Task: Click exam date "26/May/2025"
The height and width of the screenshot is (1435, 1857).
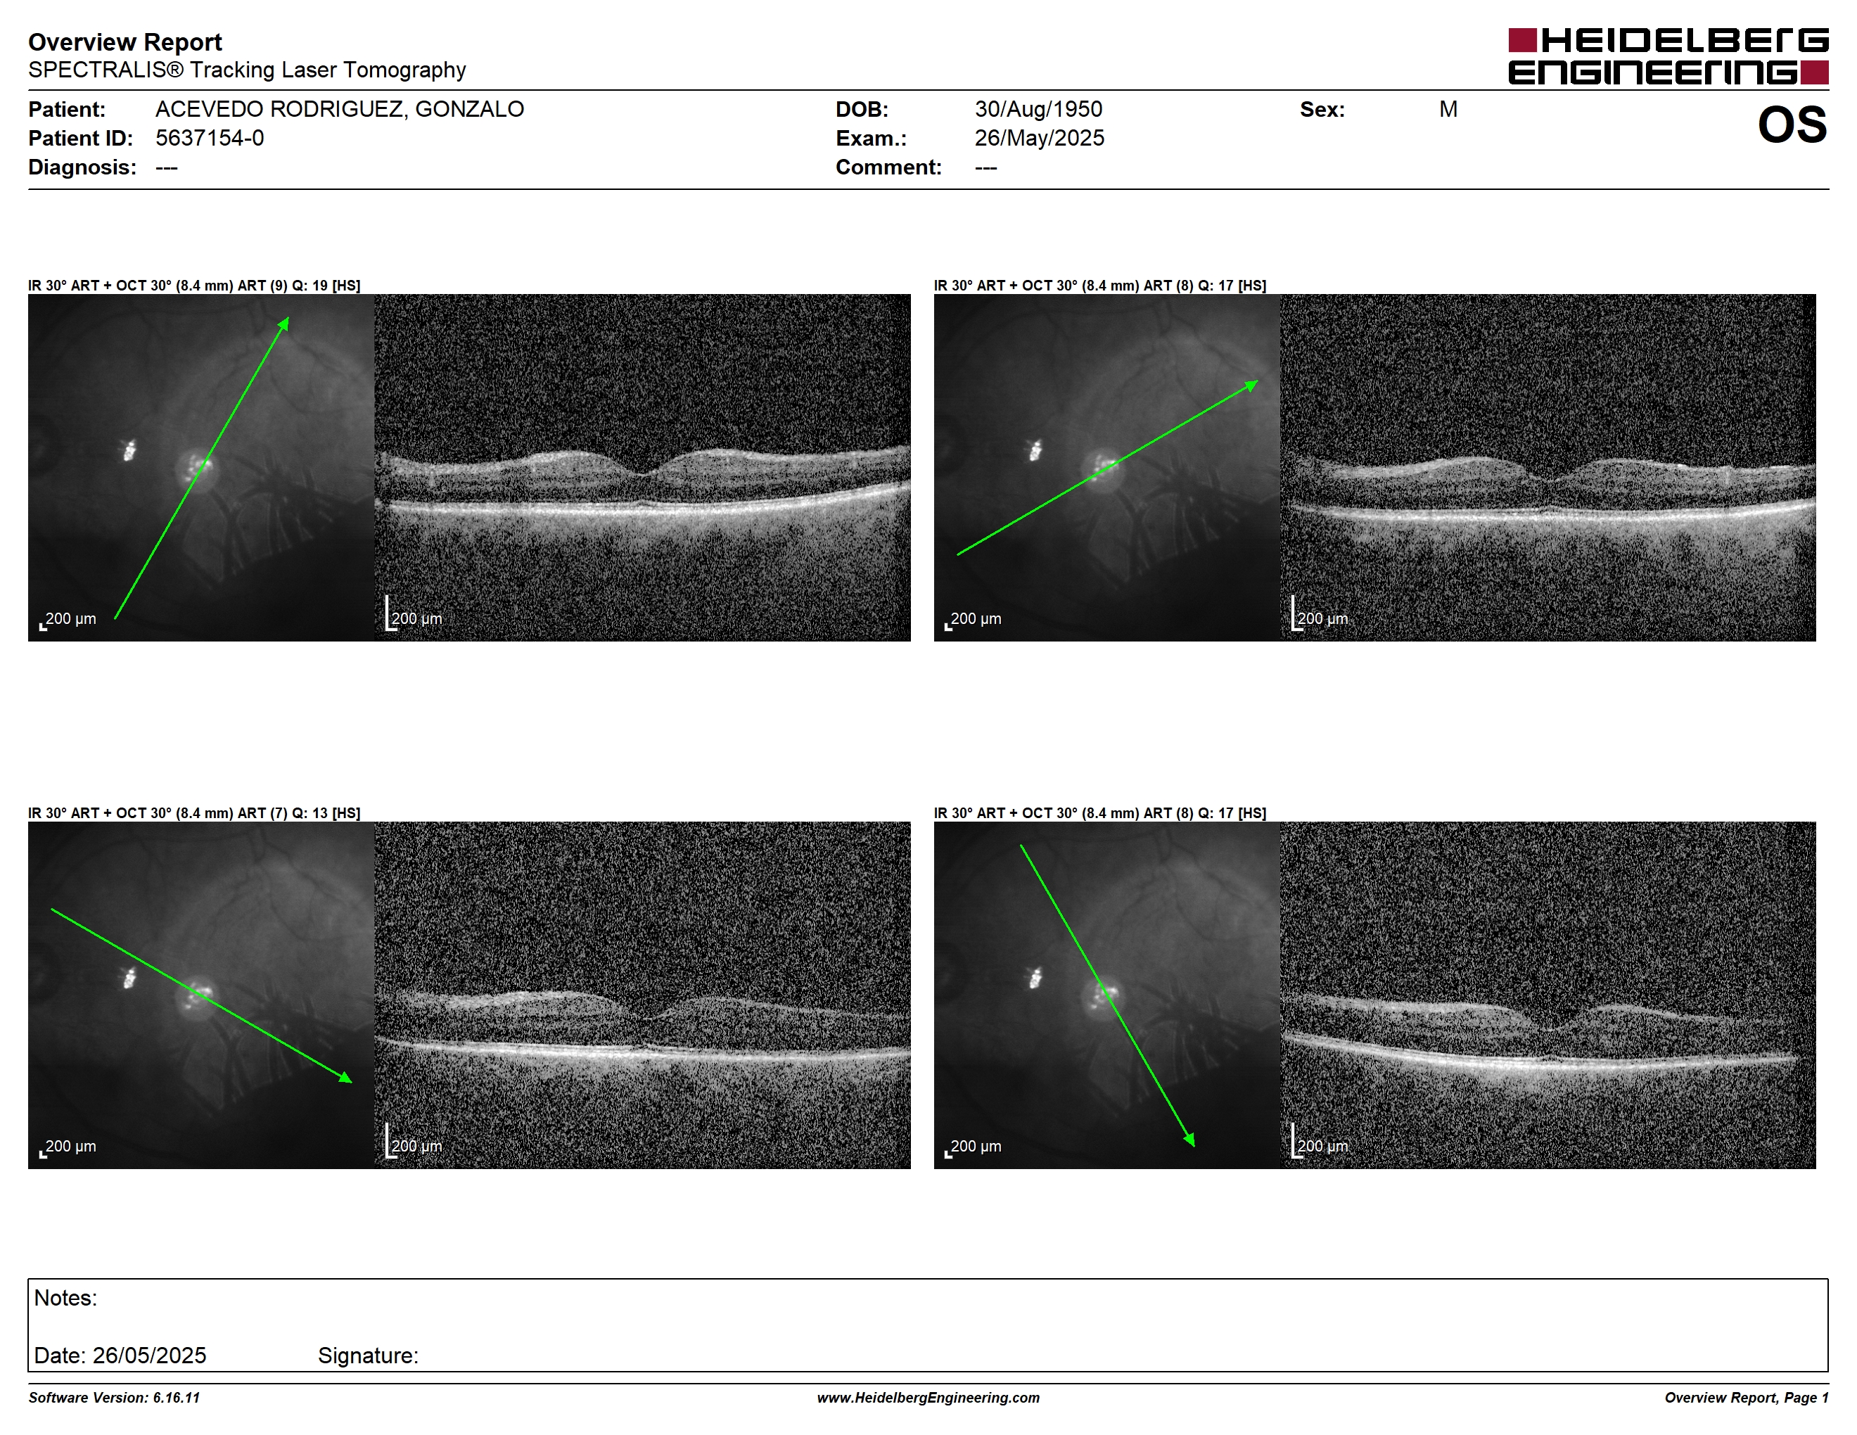Action: tap(1039, 139)
